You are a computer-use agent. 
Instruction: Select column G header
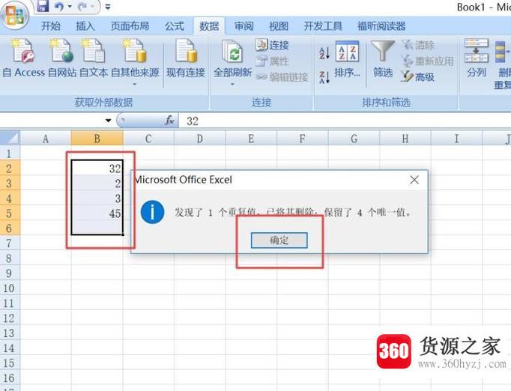(354, 139)
